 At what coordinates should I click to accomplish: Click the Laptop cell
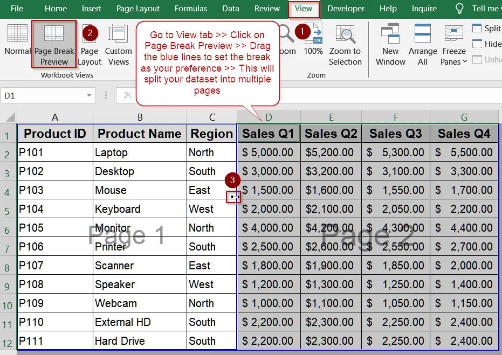click(140, 152)
